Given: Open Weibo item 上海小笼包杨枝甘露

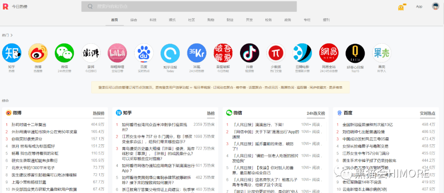Looking at the screenshot, I should [x=29, y=182].
